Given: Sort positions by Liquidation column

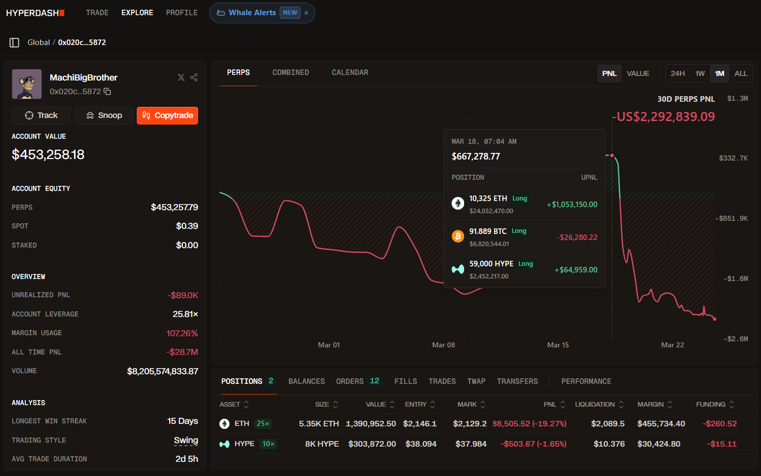Looking at the screenshot, I should pyautogui.click(x=600, y=405).
